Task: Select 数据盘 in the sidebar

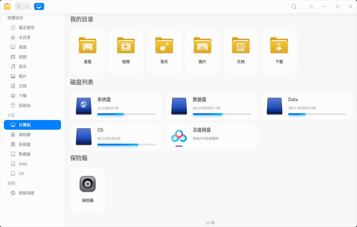Action: pyautogui.click(x=32, y=154)
